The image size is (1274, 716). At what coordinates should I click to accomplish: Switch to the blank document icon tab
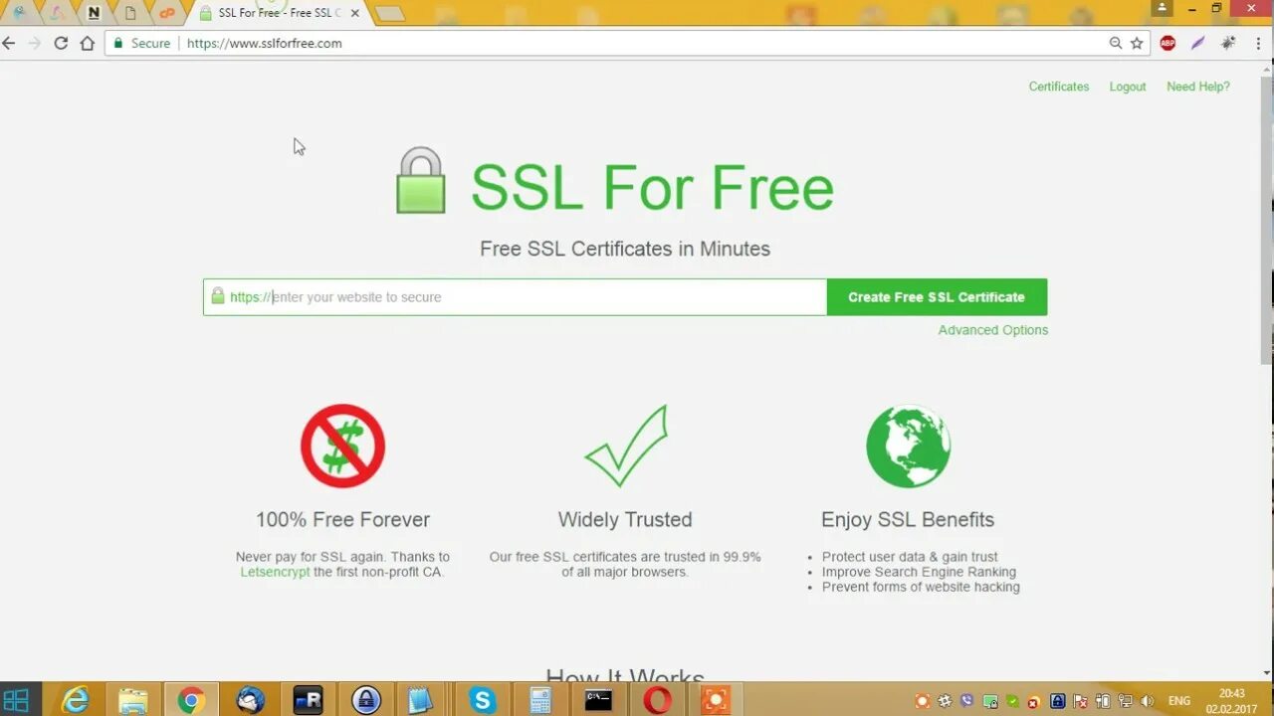pos(130,13)
